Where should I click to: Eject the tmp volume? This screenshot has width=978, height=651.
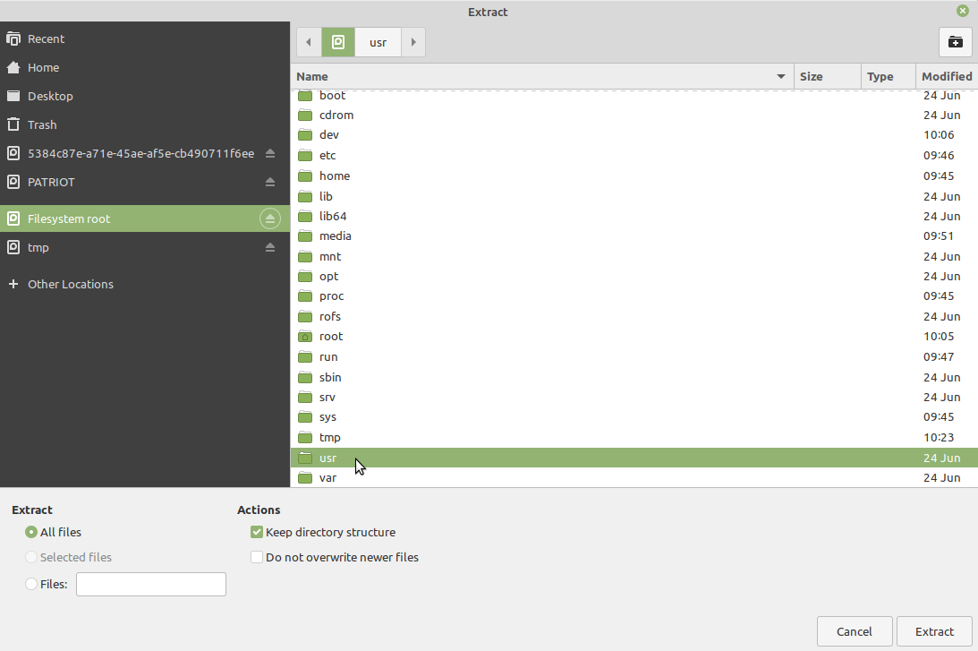(x=270, y=247)
